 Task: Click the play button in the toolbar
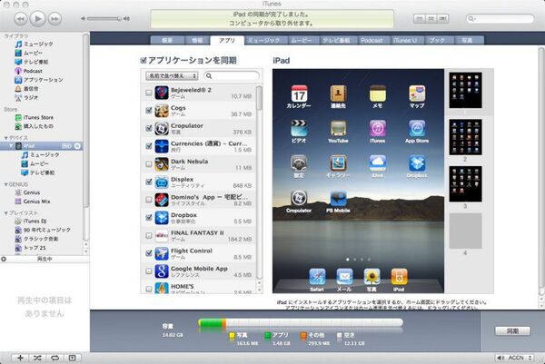tap(38, 18)
